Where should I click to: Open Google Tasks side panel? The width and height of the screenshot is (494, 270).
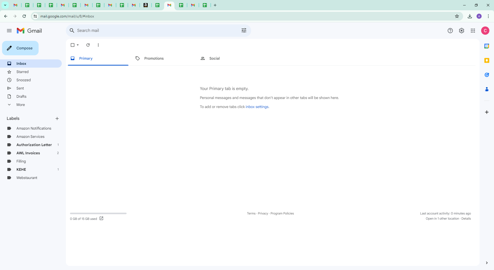[487, 75]
